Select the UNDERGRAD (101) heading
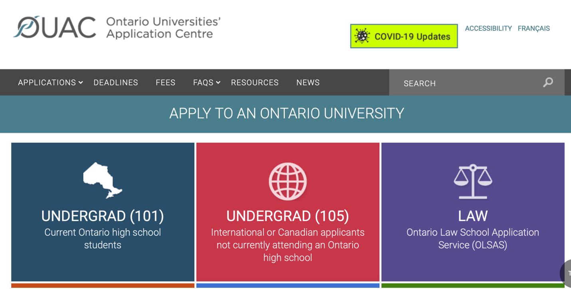Screen dimensions: 571x289 [103, 216]
